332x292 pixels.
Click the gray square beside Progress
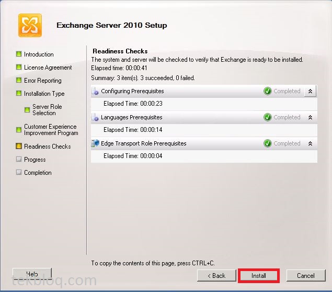pos(19,159)
